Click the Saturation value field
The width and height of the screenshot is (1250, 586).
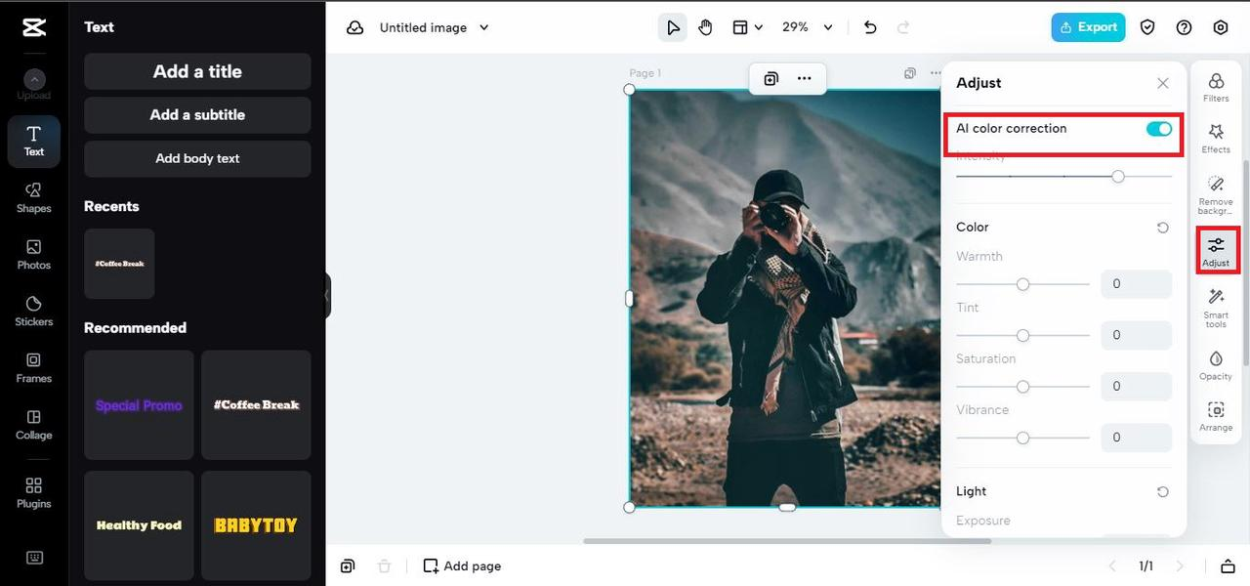click(1136, 387)
